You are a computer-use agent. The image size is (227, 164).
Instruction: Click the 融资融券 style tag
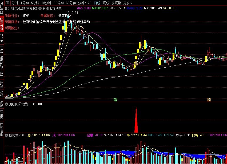coord(29,22)
